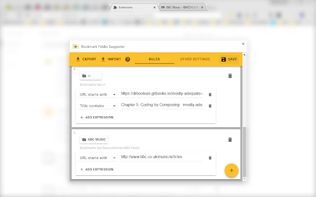Viewport: 316px width, 197px height.
Task: Delete rule 4 with its trash icon
Action: tap(230, 76)
